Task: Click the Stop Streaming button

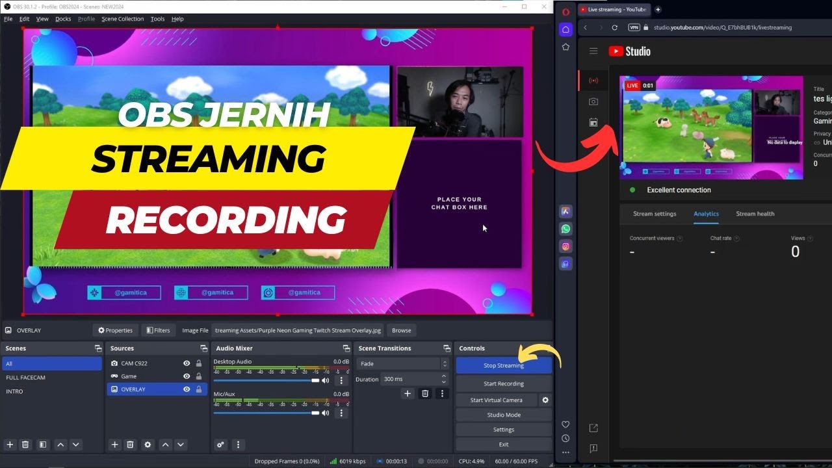Action: point(504,365)
